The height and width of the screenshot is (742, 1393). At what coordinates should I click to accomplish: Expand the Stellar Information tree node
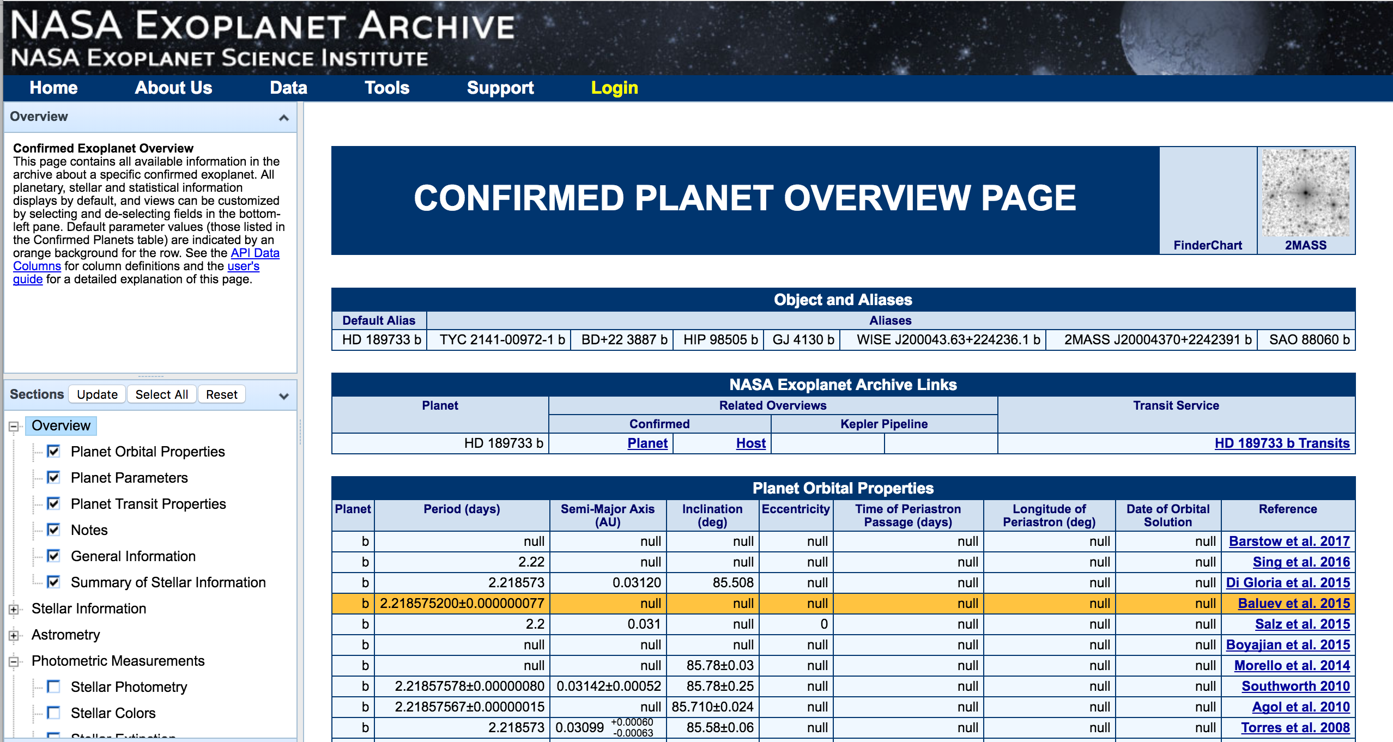[14, 609]
